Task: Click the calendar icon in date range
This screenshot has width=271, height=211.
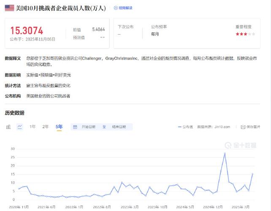Action: (x=75, y=127)
